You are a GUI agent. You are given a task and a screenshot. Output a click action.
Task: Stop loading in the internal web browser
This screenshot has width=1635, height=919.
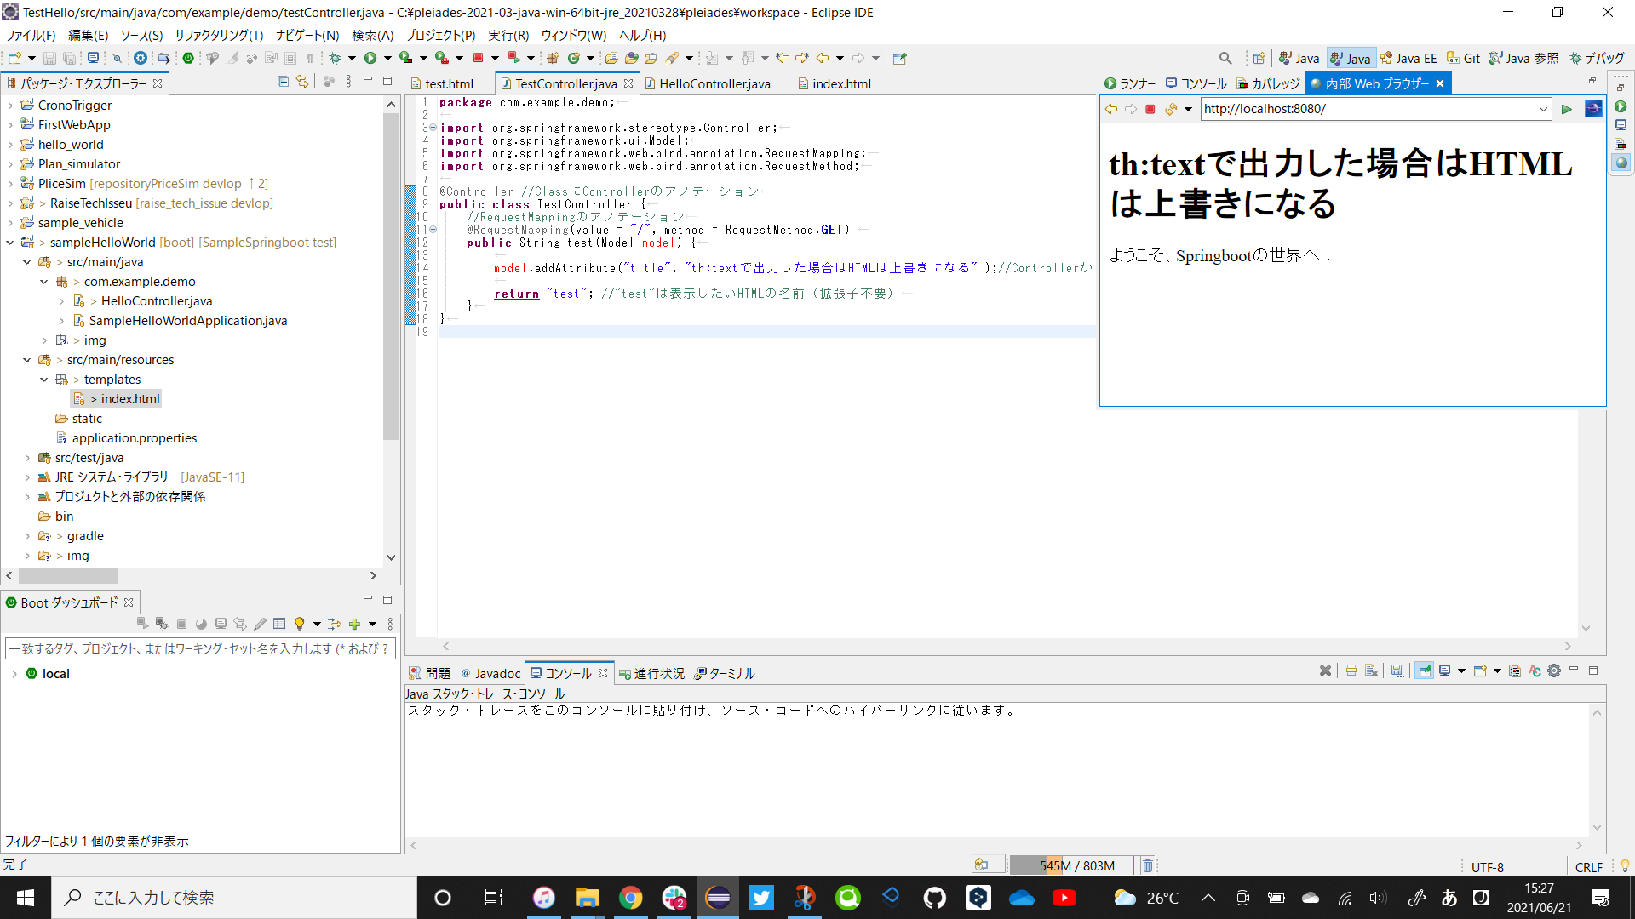click(1150, 109)
